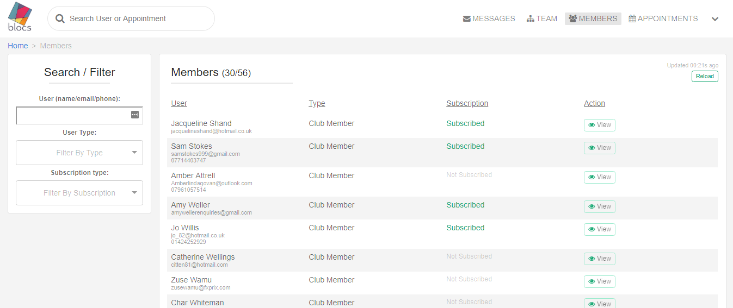The width and height of the screenshot is (733, 308).
Task: View Sam Stokes member details
Action: [x=600, y=148]
